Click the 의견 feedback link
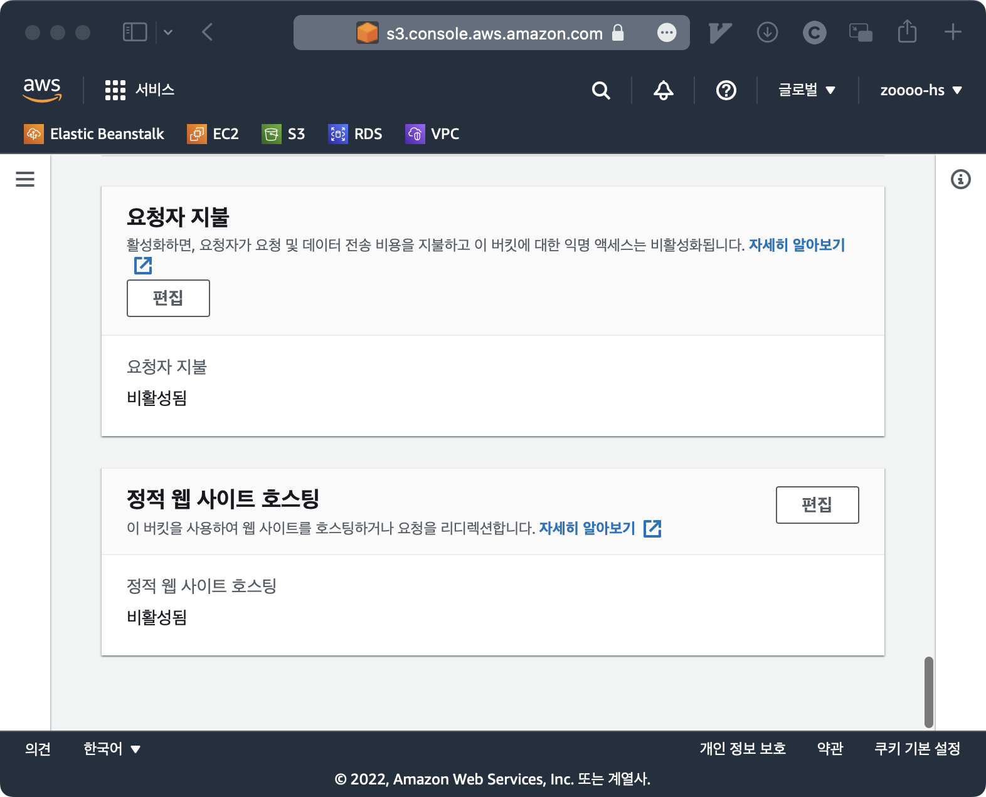The image size is (986, 797). [38, 749]
